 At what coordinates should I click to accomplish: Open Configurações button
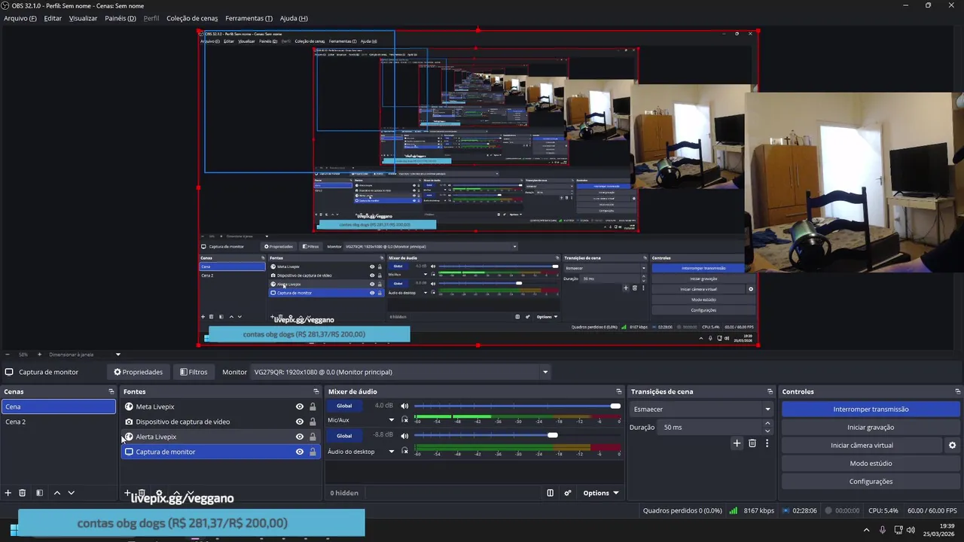pos(871,482)
